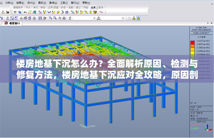214x138 pixels.
Task: Switch to the 边界/质量 toolbar tab
Action: pos(53,8)
